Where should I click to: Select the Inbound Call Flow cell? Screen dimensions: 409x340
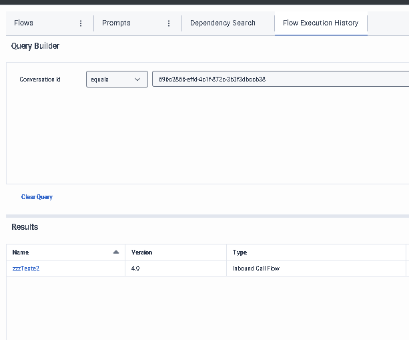click(x=257, y=268)
